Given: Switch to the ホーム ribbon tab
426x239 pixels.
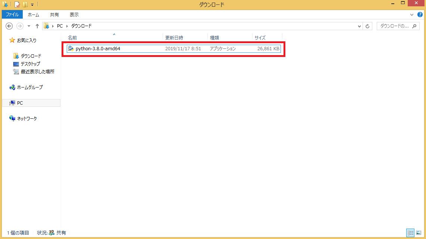Looking at the screenshot, I should click(34, 15).
